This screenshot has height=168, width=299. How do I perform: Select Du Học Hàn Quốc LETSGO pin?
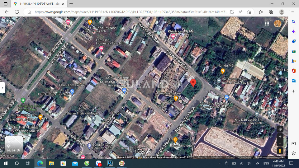[219, 81]
